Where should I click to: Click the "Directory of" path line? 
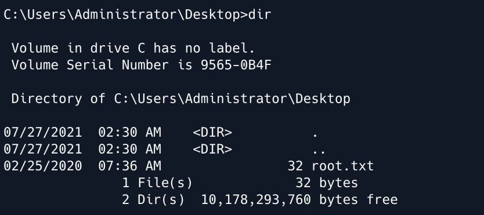point(181,99)
